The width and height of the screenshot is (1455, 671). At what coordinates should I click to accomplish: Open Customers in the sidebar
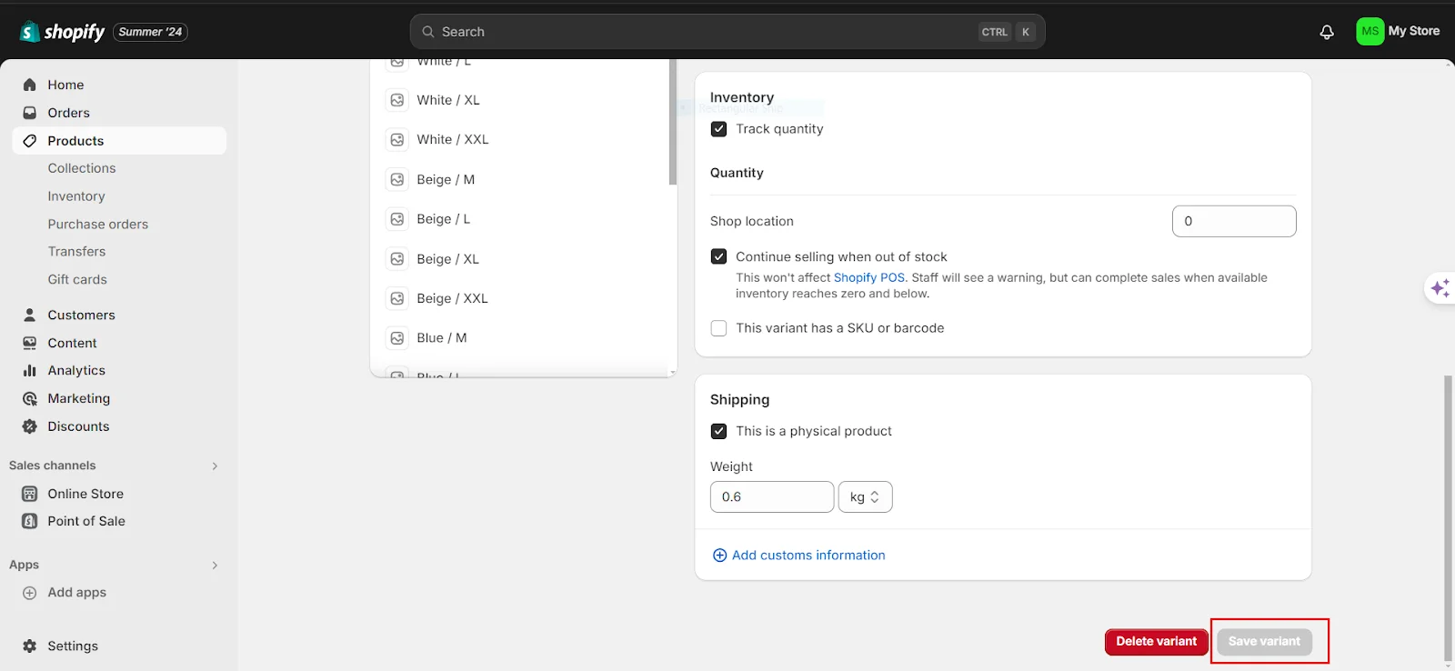tap(82, 315)
